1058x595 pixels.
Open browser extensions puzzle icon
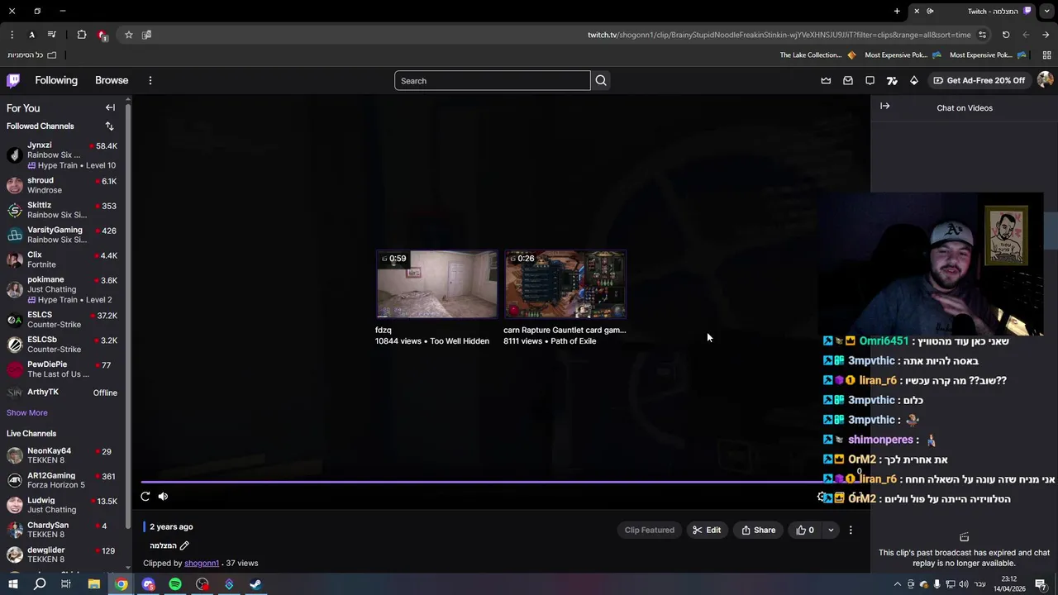pyautogui.click(x=81, y=35)
